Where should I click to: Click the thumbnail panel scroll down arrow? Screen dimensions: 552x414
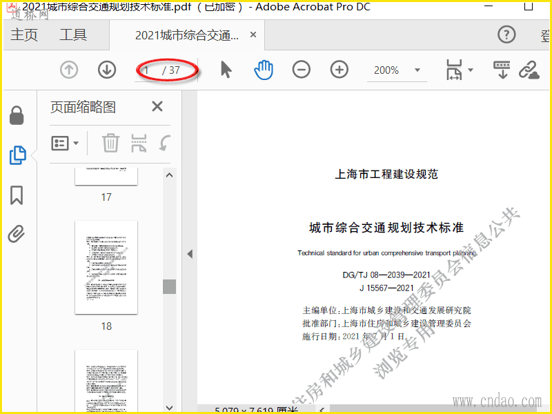pos(169,408)
